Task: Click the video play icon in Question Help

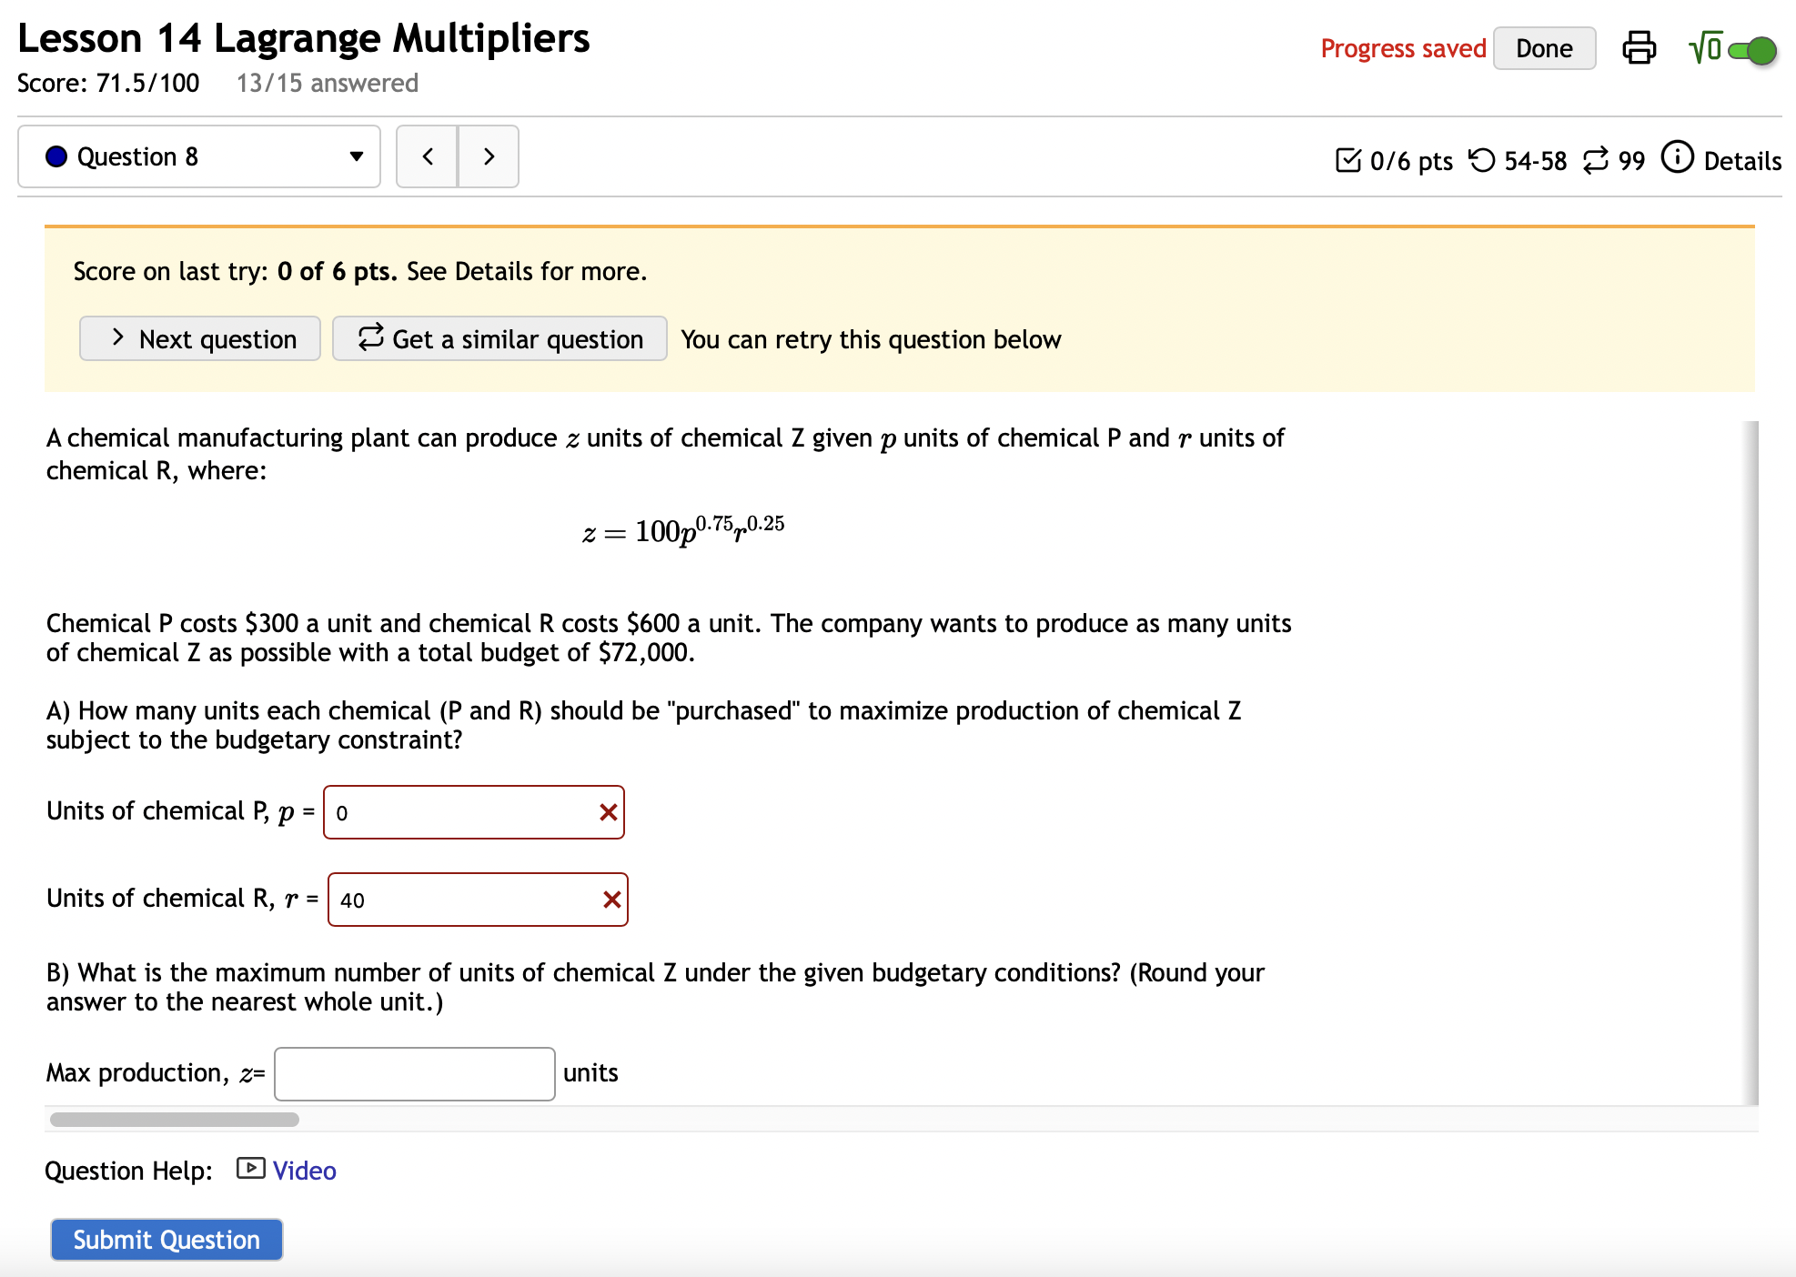Action: coord(248,1170)
